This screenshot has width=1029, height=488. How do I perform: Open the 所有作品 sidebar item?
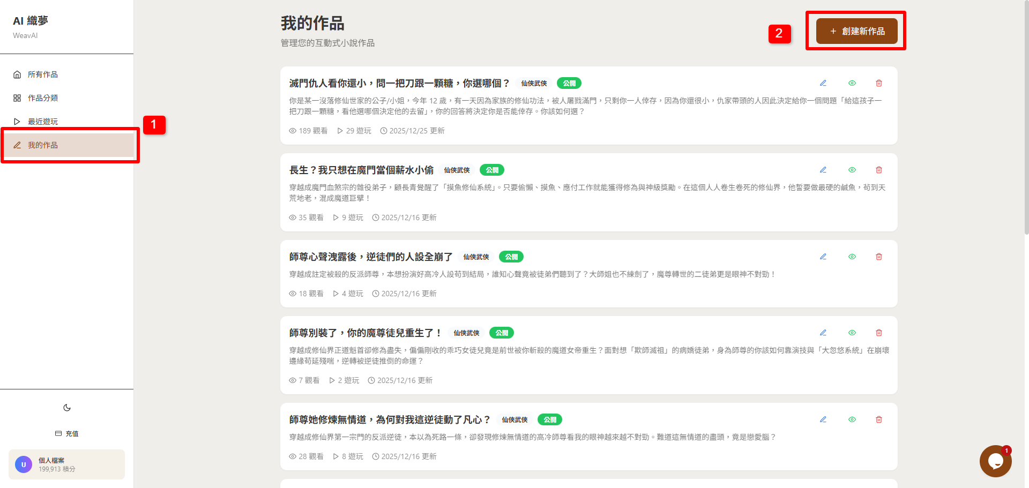pyautogui.click(x=43, y=74)
